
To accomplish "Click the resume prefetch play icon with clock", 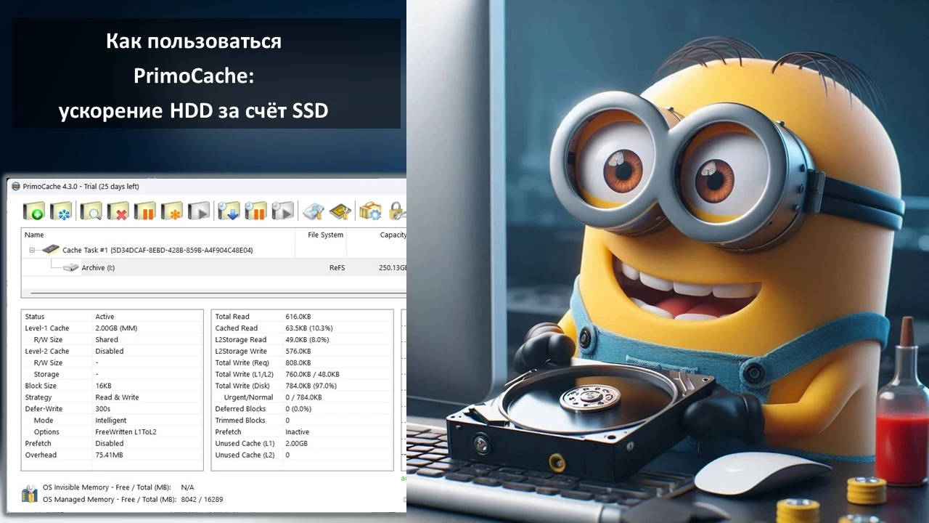I will click(283, 211).
